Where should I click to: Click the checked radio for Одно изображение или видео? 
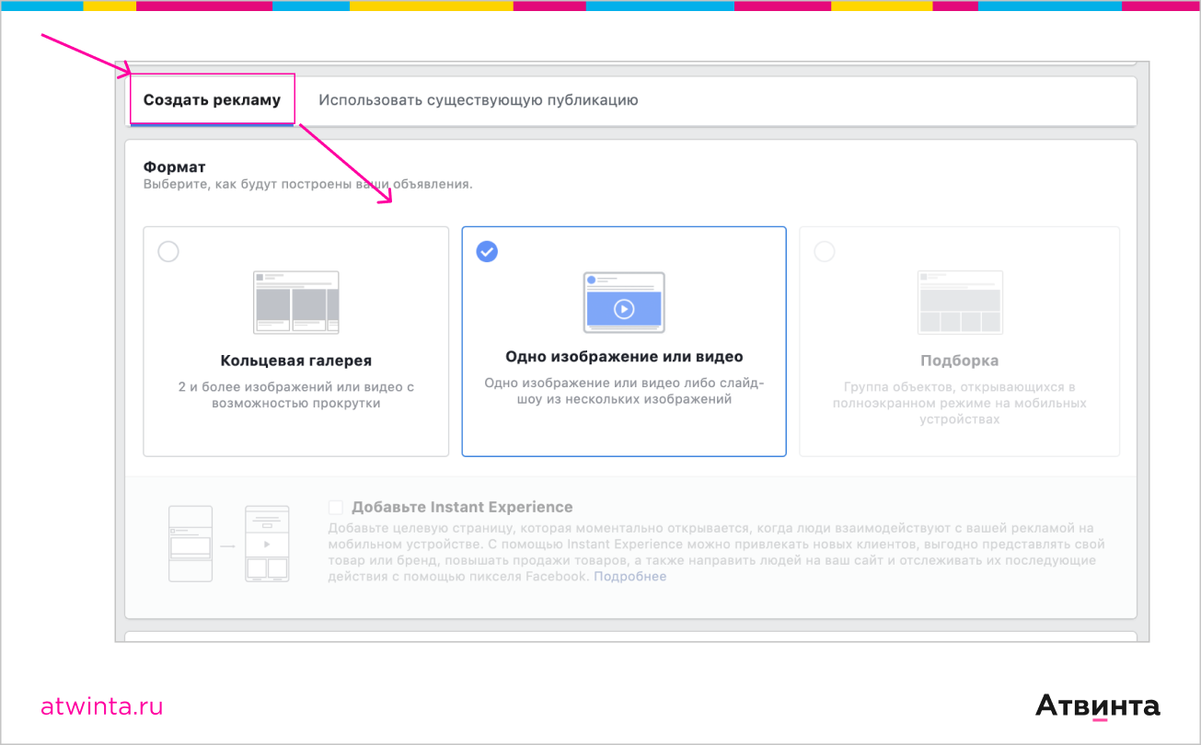[487, 251]
